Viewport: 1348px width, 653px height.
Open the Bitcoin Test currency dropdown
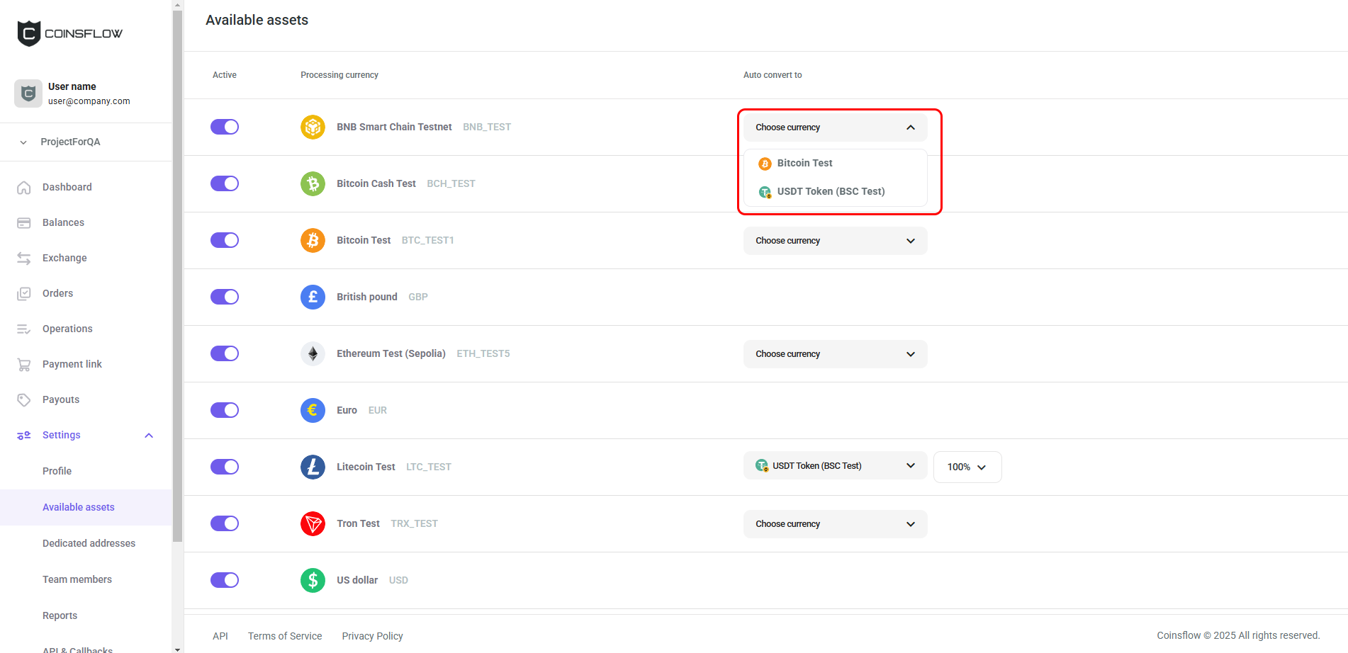click(835, 241)
